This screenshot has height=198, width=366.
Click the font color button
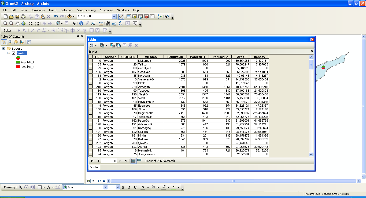tap(143, 187)
